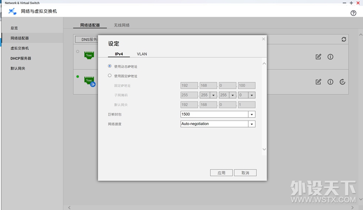
Task: Click the 取消 button
Action: click(x=245, y=173)
